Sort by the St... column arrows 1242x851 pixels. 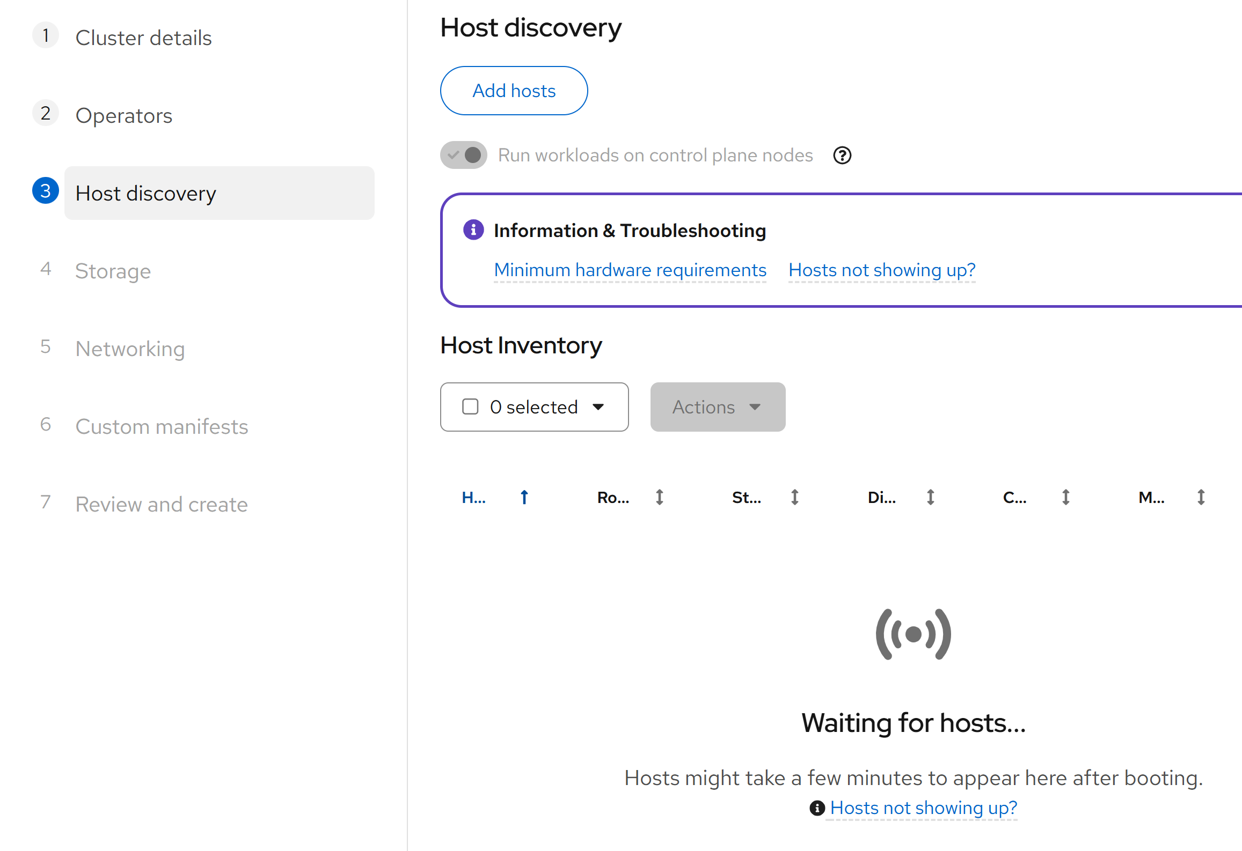(x=795, y=498)
